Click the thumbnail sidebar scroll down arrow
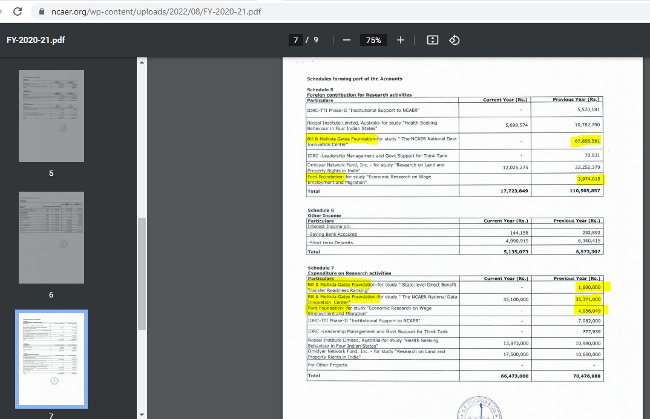Image resolution: width=650 pixels, height=419 pixels. coord(142,414)
